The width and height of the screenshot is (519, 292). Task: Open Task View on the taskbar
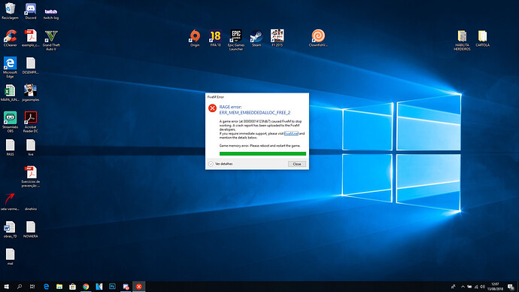point(32,287)
